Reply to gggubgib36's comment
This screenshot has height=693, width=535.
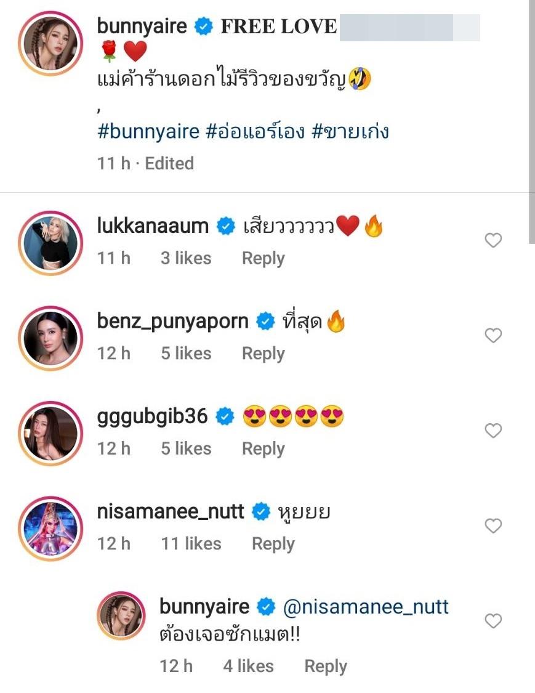[263, 449]
